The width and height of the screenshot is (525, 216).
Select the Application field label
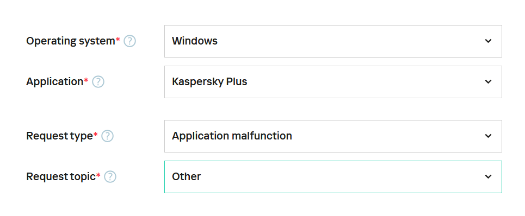[x=54, y=82]
